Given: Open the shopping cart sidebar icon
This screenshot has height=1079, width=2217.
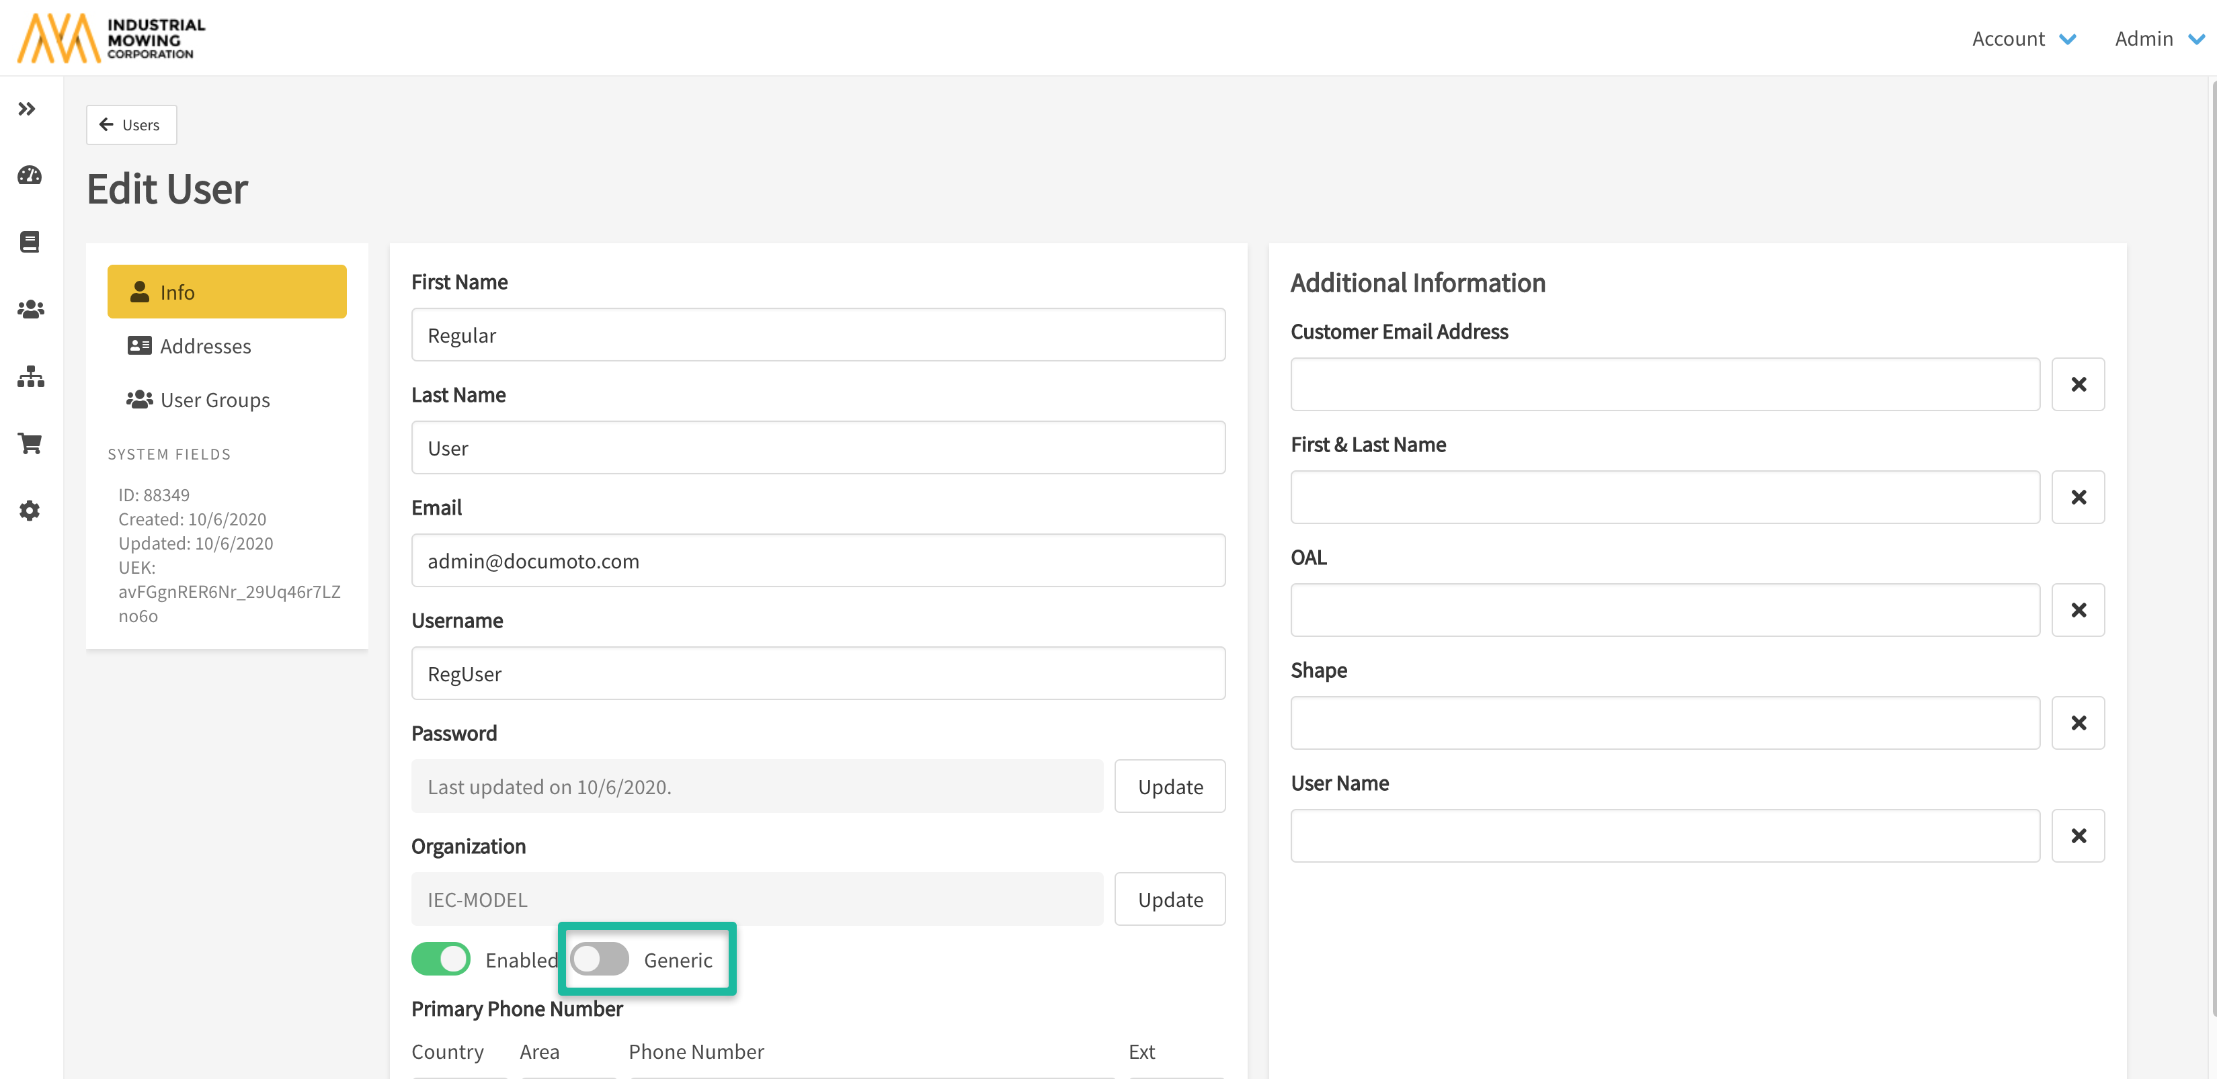Looking at the screenshot, I should pos(30,443).
